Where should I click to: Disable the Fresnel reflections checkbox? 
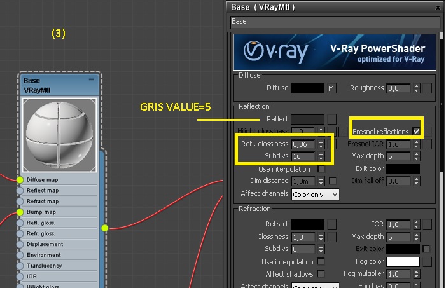click(417, 132)
